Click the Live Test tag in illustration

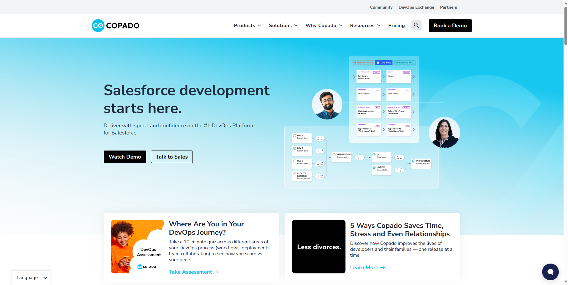[384, 62]
